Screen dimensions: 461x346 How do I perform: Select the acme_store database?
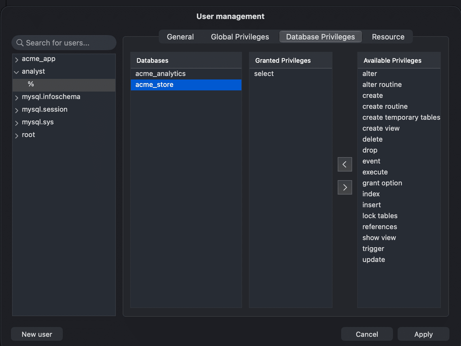coord(186,85)
